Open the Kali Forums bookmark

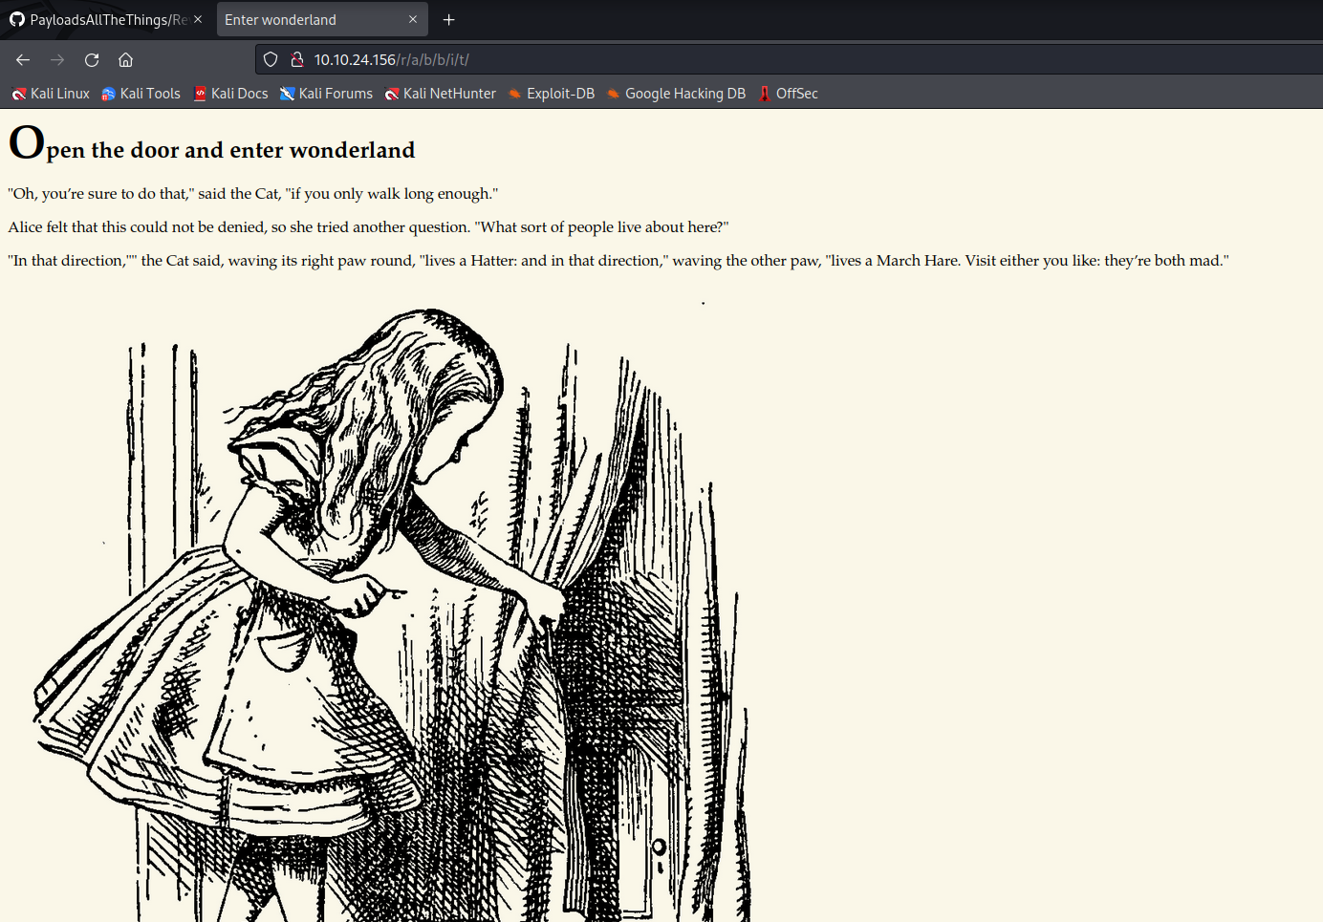[326, 94]
